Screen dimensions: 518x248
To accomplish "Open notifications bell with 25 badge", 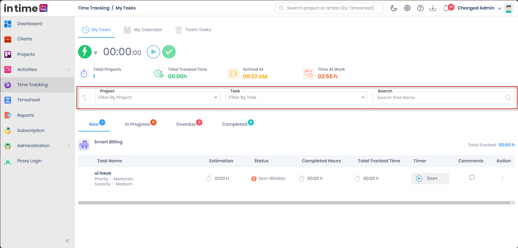I will pos(448,8).
